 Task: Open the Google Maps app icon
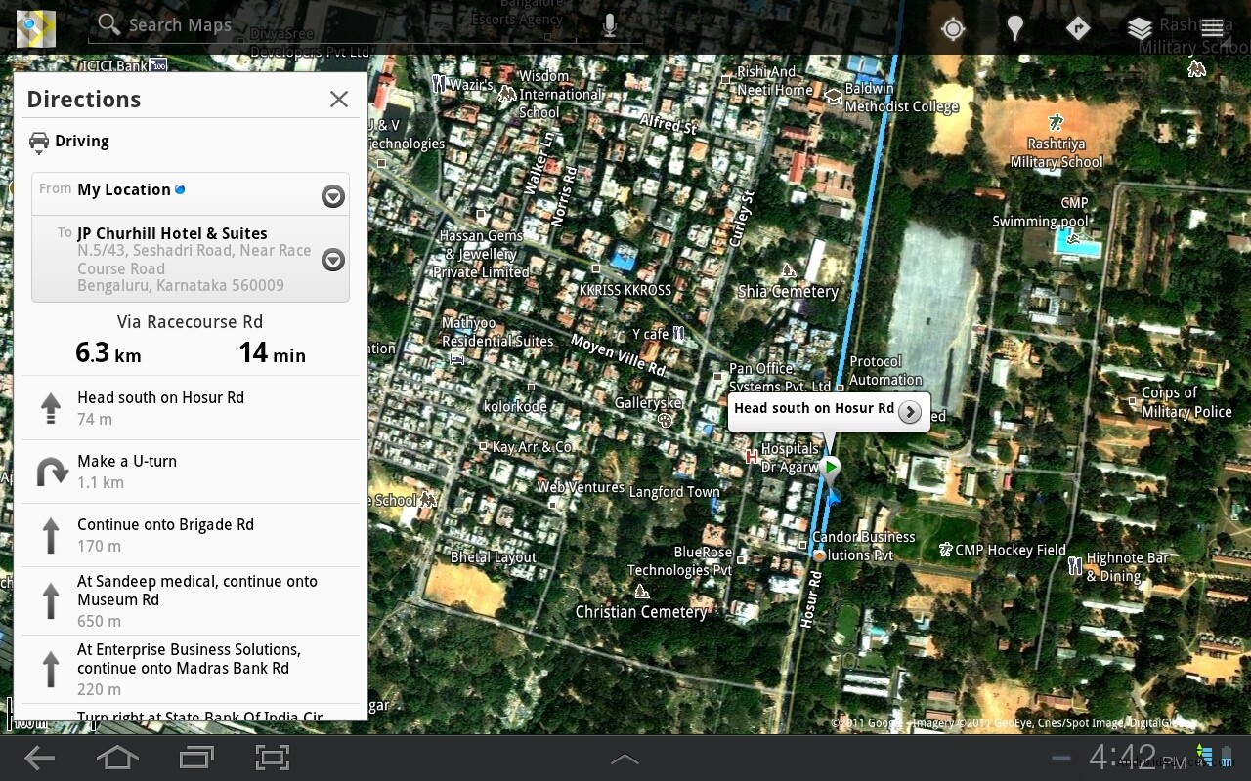pyautogui.click(x=36, y=27)
